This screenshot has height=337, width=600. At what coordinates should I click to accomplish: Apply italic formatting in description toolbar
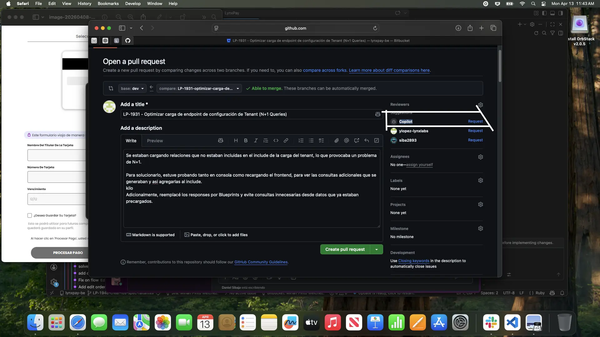pyautogui.click(x=256, y=141)
